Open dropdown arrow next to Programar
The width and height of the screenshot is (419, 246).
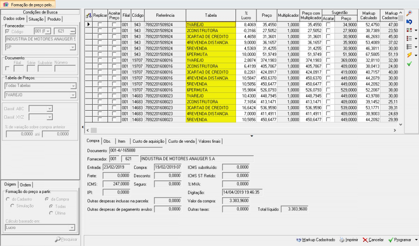coord(416,240)
